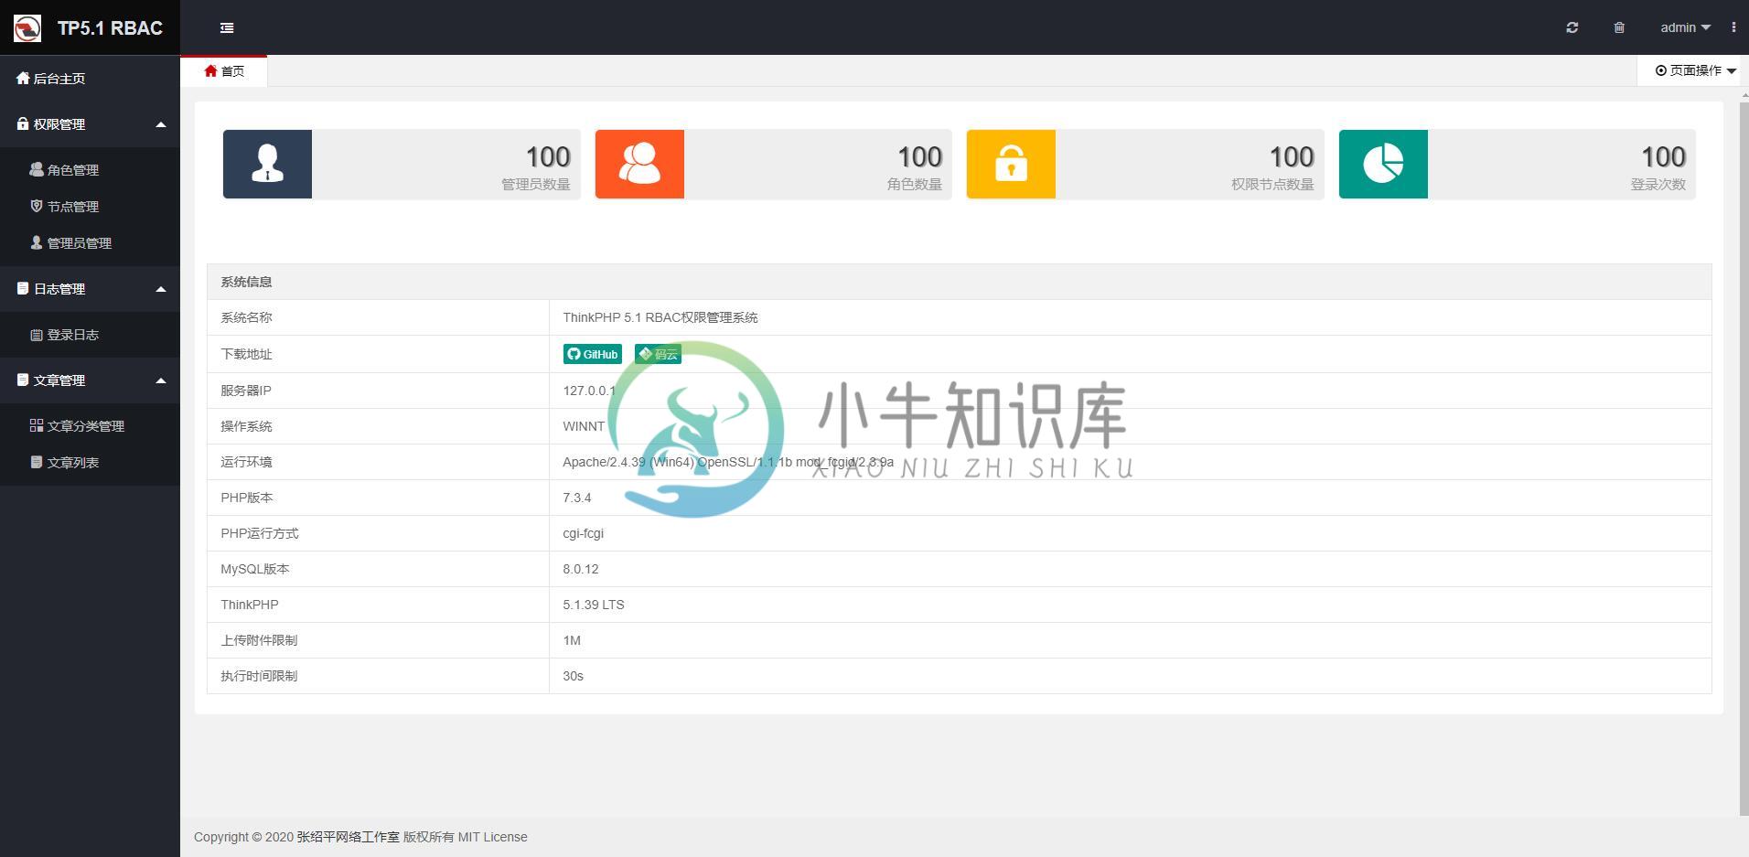Click the 系统信息 panel header

coord(959,282)
